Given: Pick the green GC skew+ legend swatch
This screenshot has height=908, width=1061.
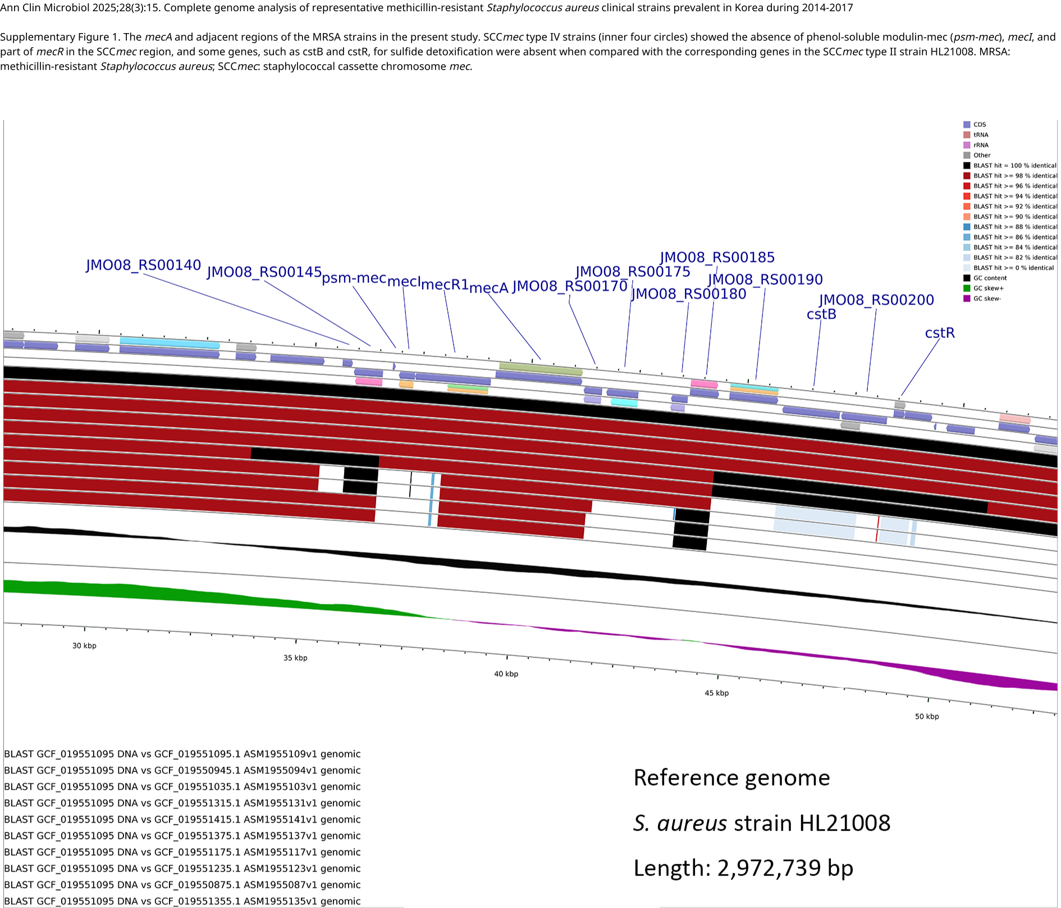Looking at the screenshot, I should pos(967,288).
